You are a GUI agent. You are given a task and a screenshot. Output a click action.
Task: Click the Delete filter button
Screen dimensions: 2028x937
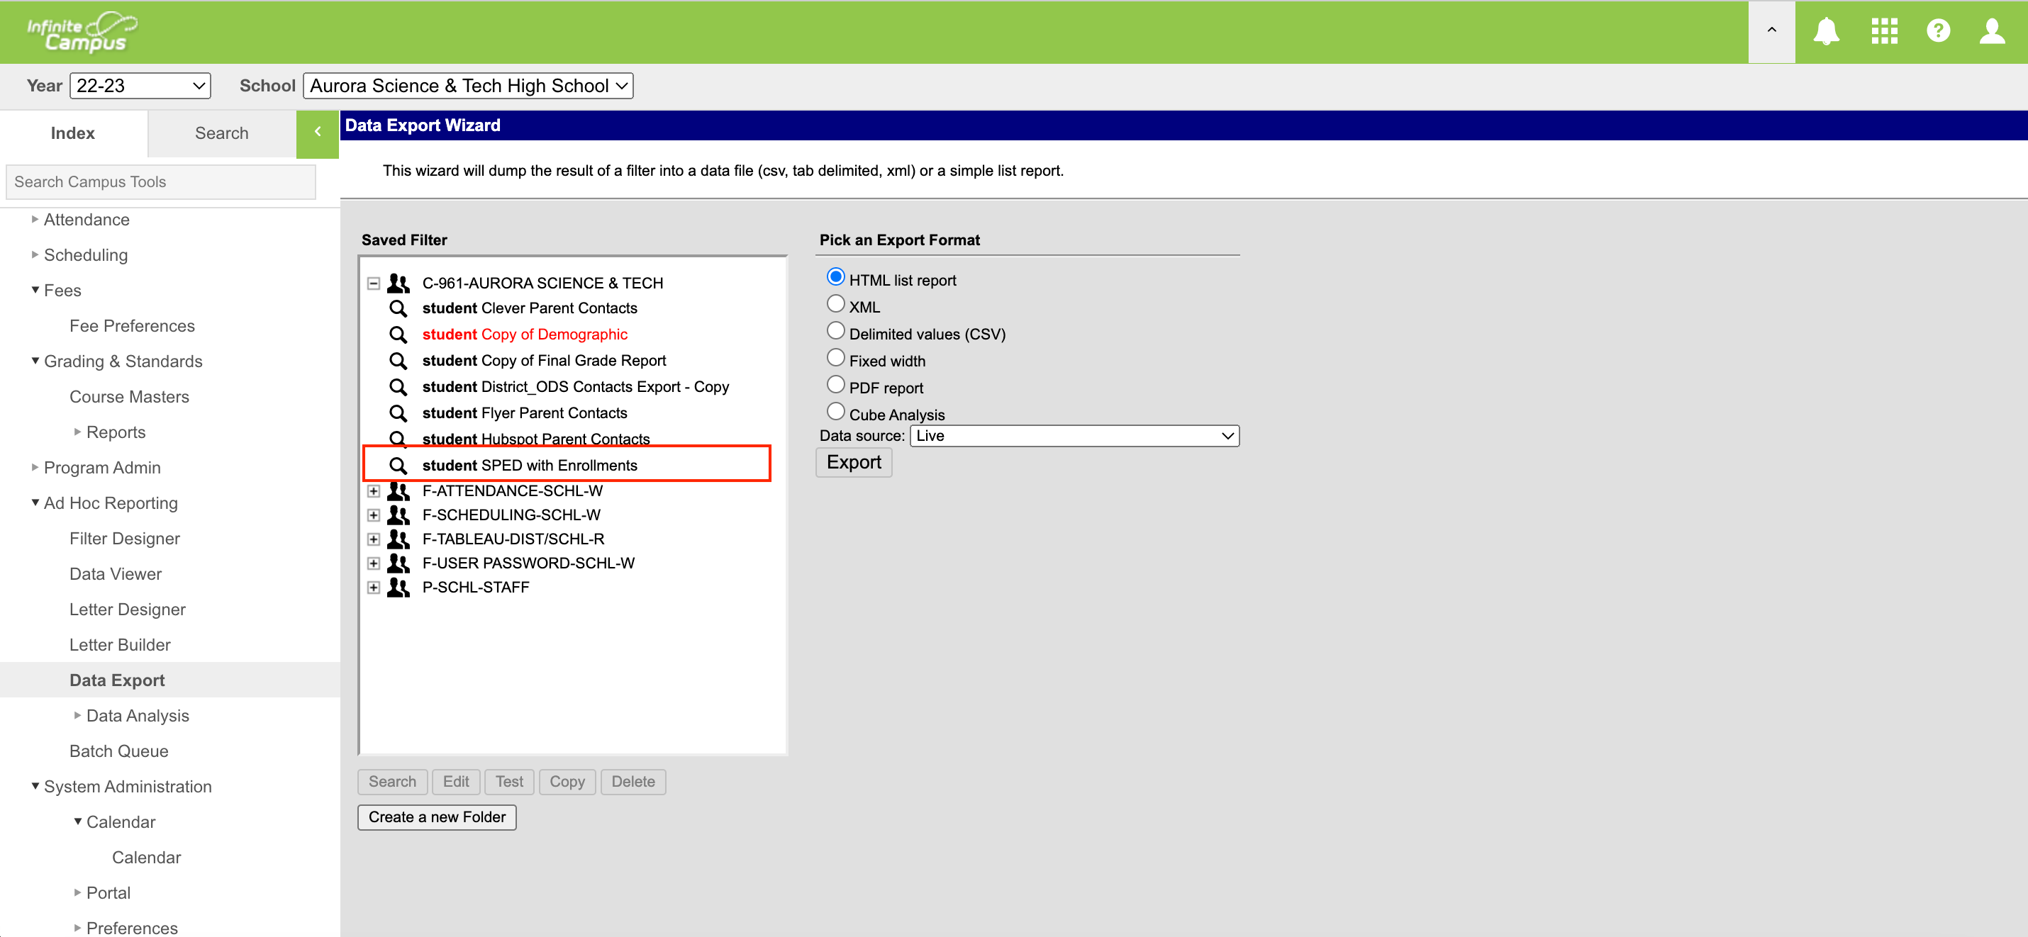pyautogui.click(x=633, y=782)
